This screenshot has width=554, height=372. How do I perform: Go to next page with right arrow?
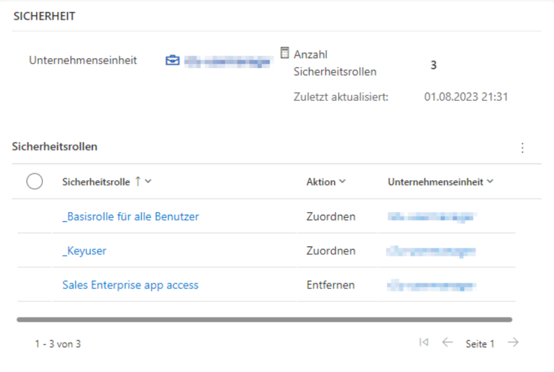(513, 342)
